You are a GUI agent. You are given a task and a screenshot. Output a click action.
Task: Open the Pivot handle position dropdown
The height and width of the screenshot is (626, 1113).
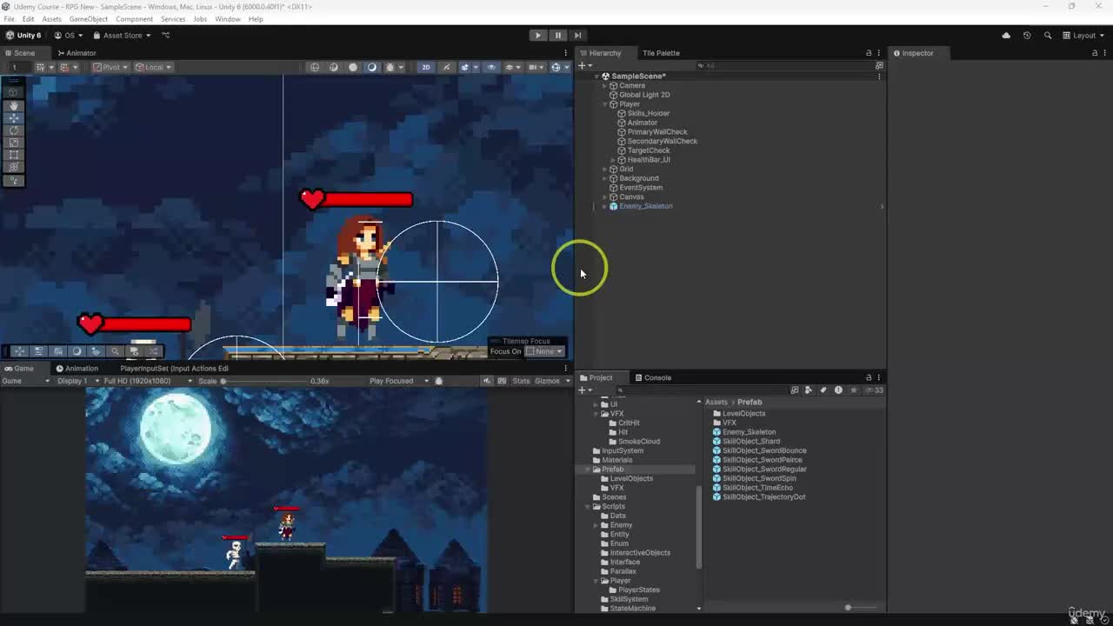(111, 67)
